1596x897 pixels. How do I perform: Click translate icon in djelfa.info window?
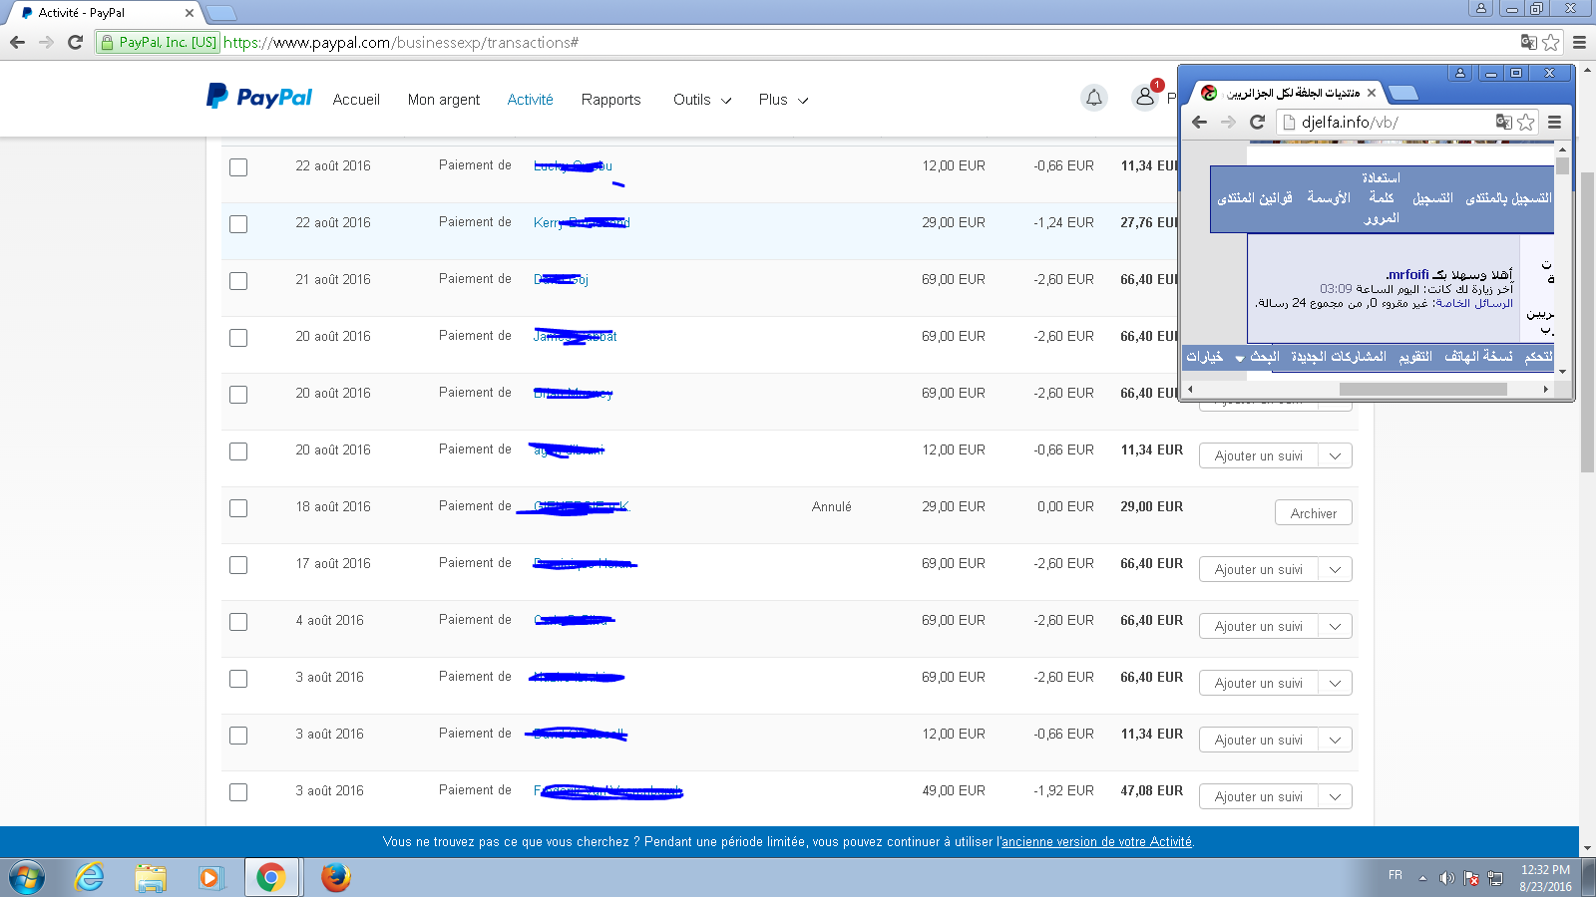1504,122
